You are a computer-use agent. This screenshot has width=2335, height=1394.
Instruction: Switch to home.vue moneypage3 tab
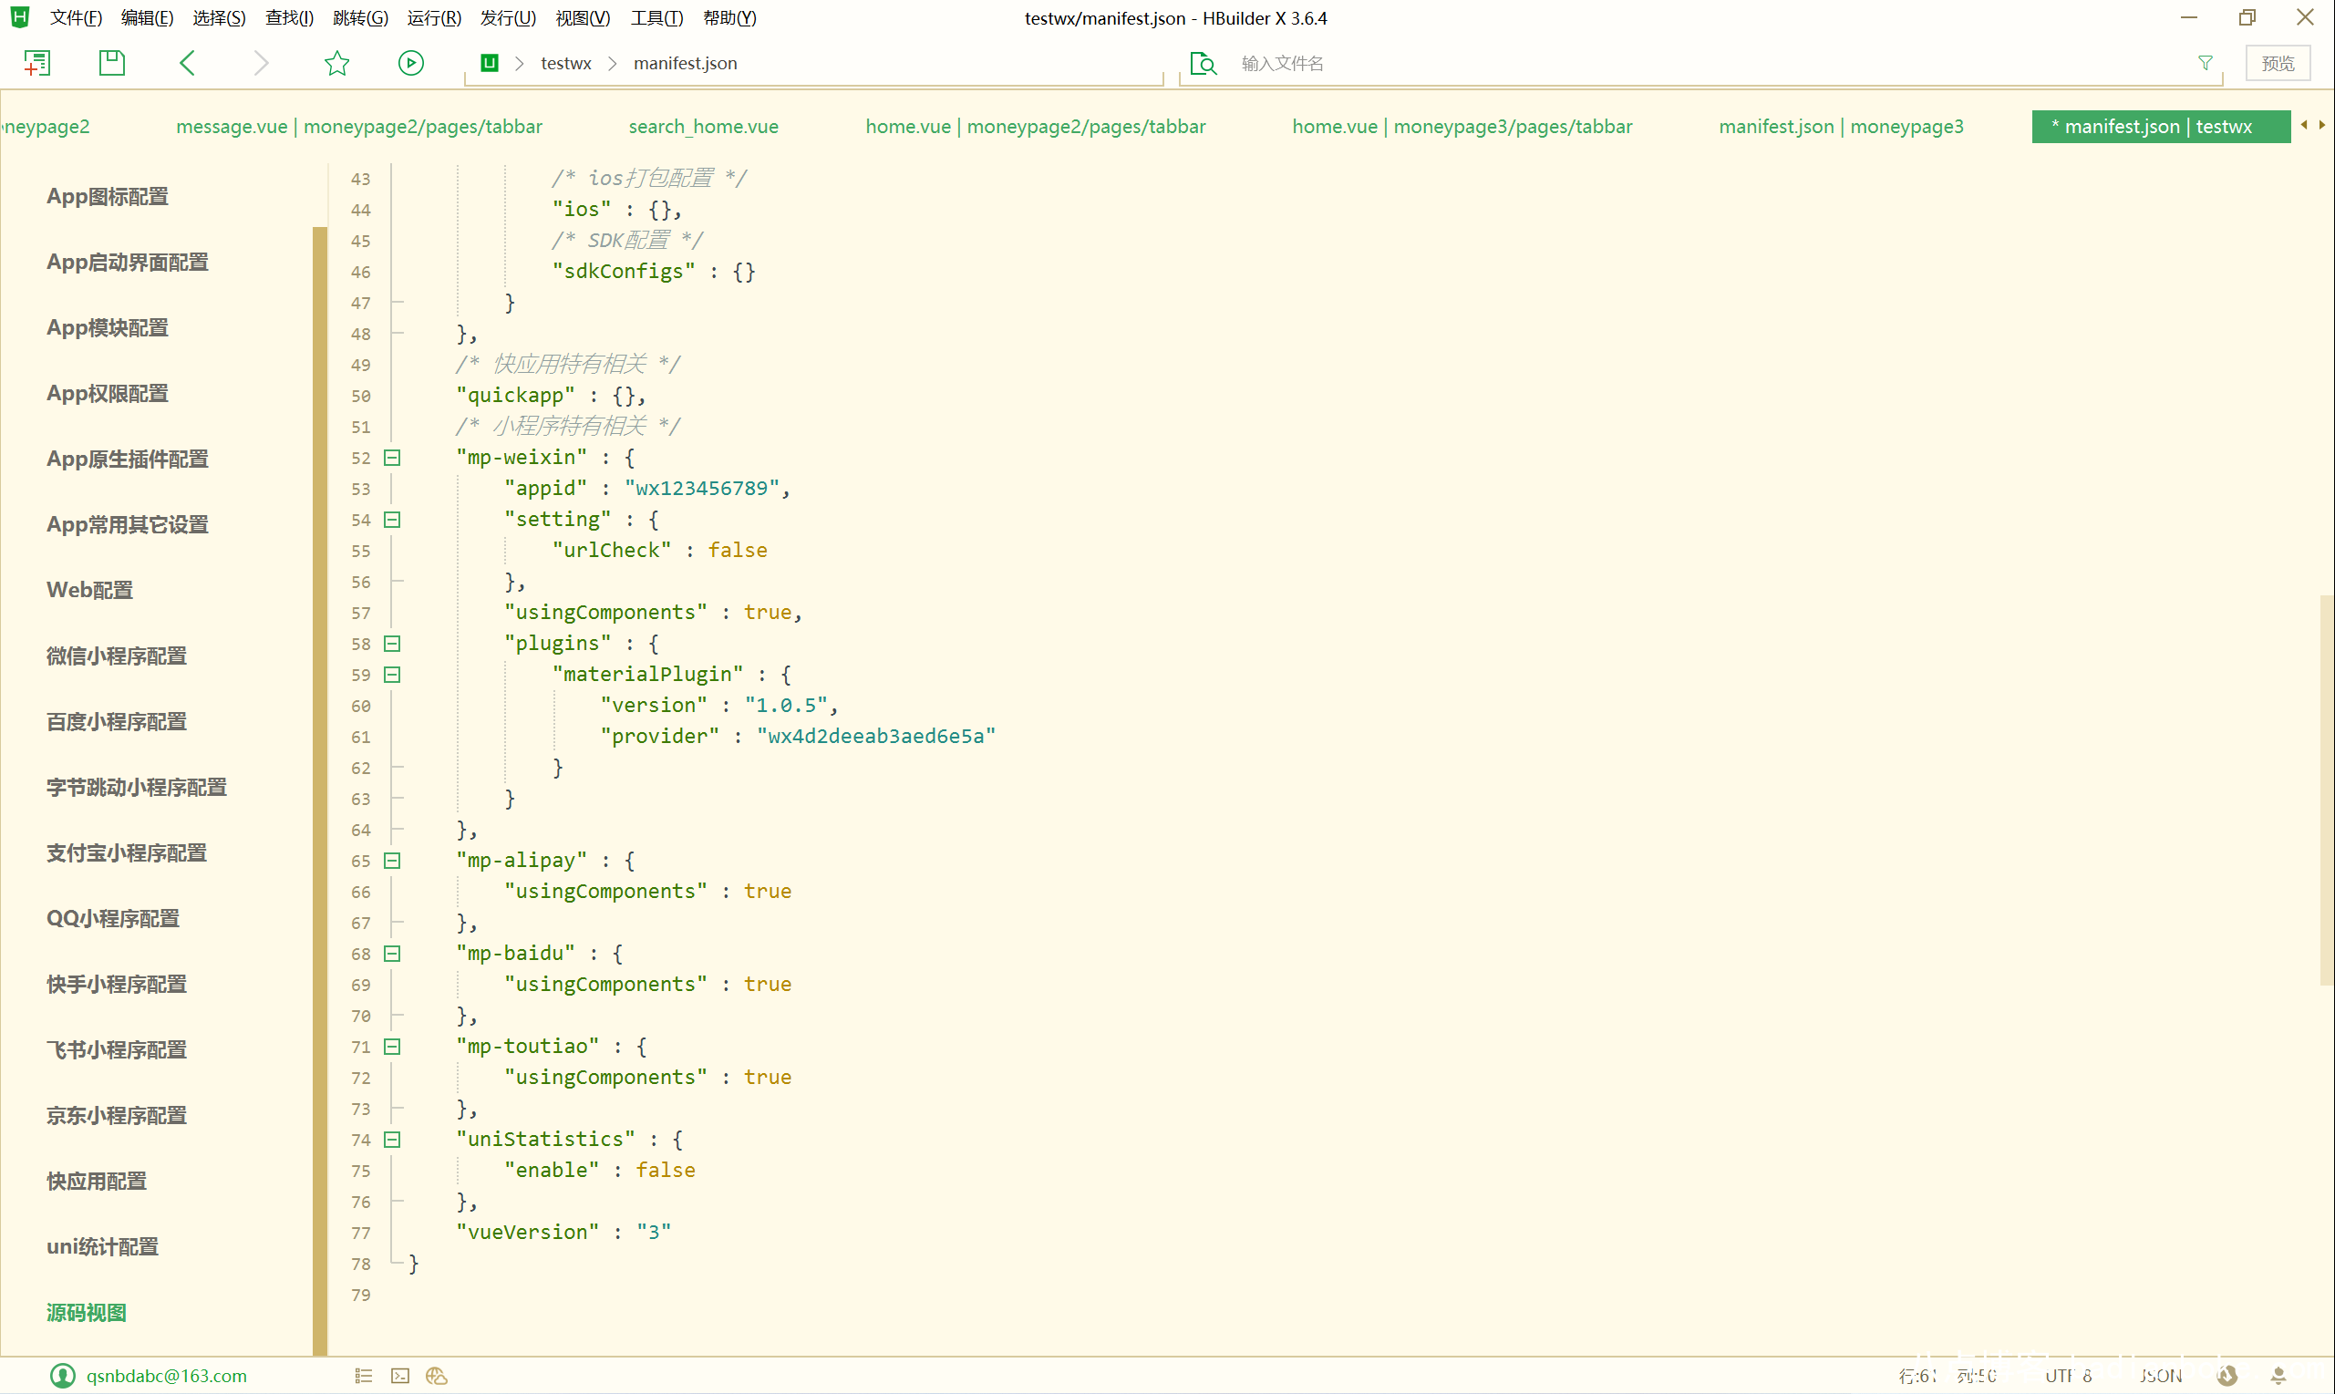coord(1462,126)
